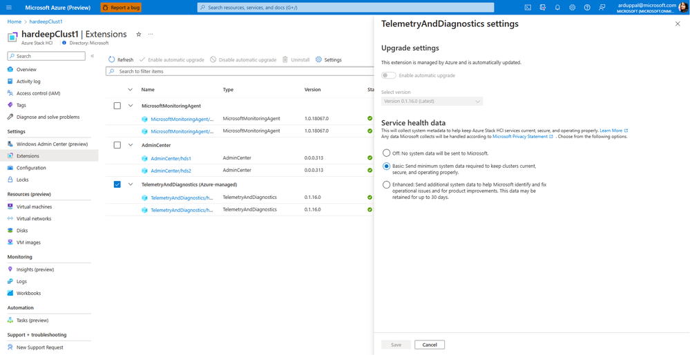Open Disks under Resources
The width and height of the screenshot is (690, 355).
click(22, 231)
